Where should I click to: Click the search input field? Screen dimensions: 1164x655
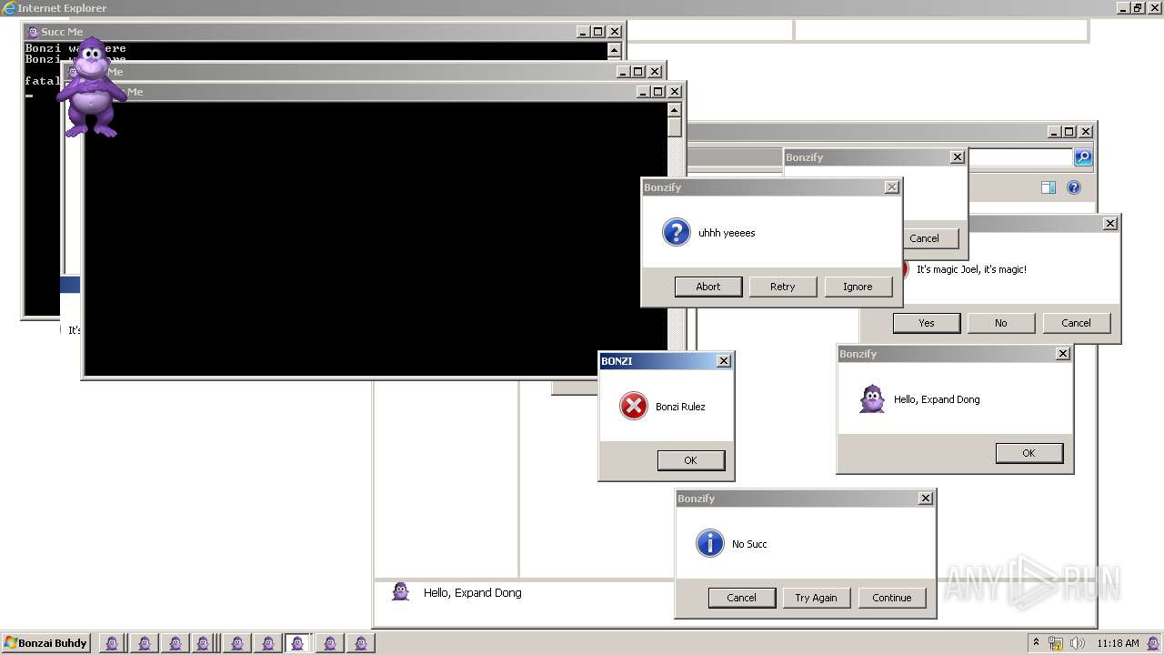(x=1019, y=157)
